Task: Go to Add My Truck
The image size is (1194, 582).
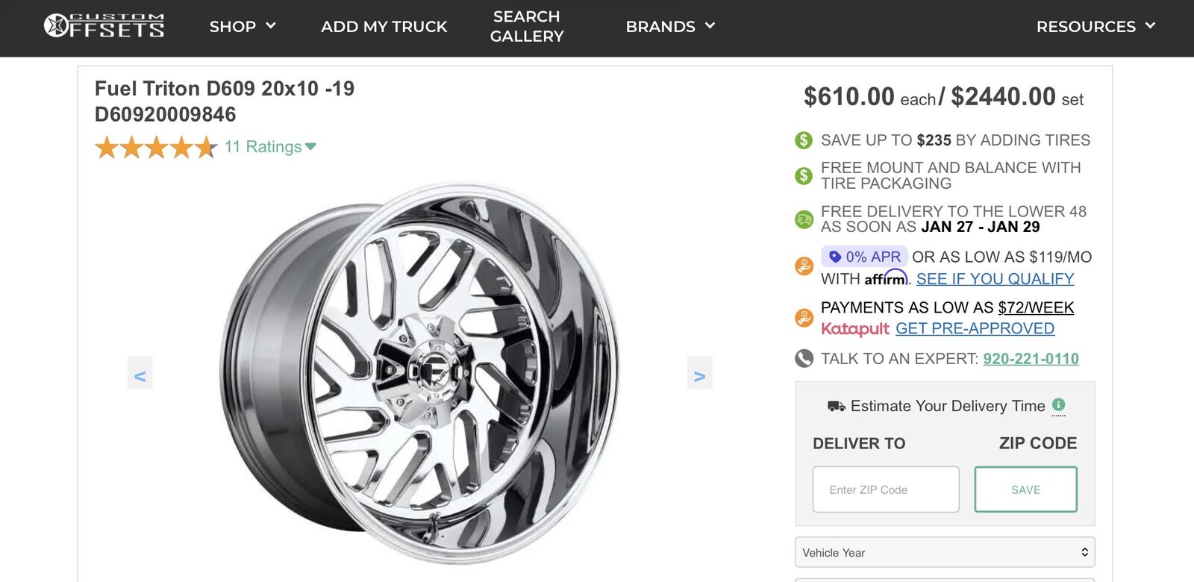Action: click(x=384, y=27)
